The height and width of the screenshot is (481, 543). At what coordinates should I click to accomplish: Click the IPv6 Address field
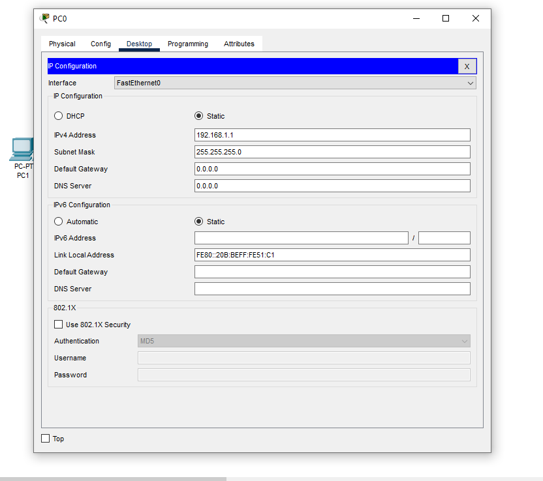point(302,238)
